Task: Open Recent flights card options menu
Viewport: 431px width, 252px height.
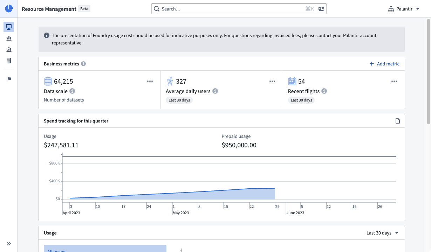Action: coord(394,81)
